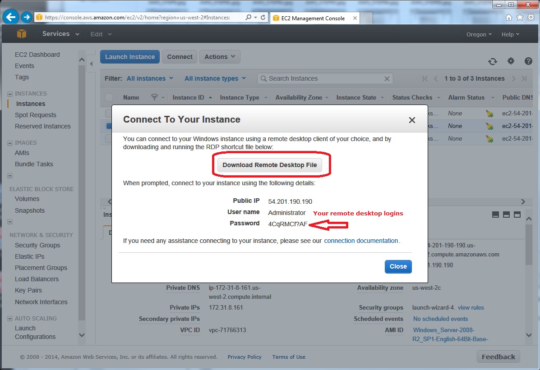Image resolution: width=540 pixels, height=370 pixels.
Task: Open the Privacy Policy link
Action: 245,357
